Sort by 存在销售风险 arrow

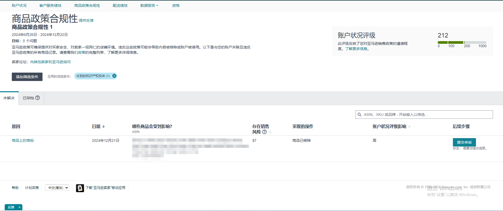[270, 132]
